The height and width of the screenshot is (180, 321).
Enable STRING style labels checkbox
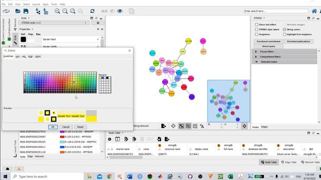pos(256,29)
